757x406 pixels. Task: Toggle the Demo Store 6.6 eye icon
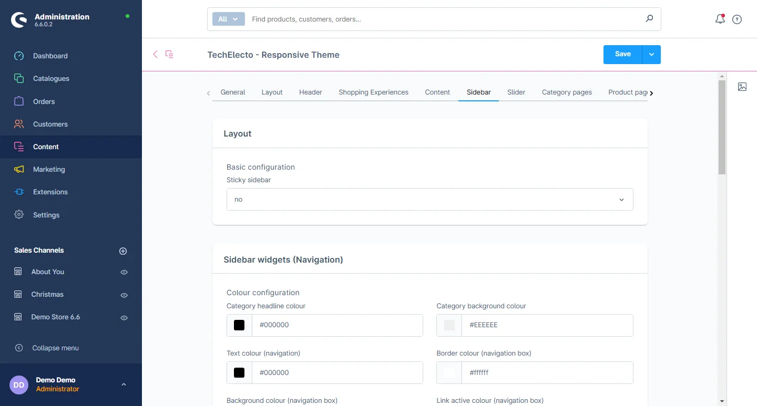pyautogui.click(x=124, y=318)
